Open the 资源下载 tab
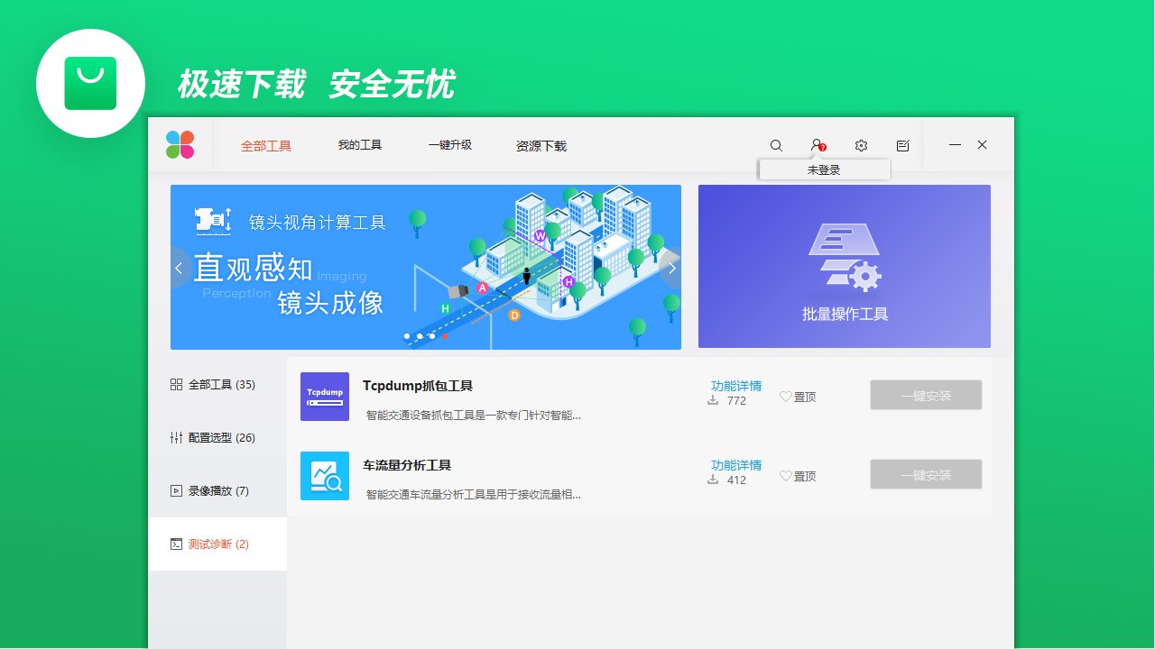 click(x=541, y=146)
